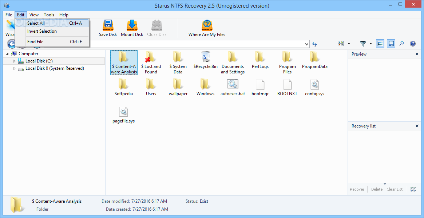The width and height of the screenshot is (424, 218).
Task: Select Local Disk (C:) in the tree
Action: click(x=39, y=61)
